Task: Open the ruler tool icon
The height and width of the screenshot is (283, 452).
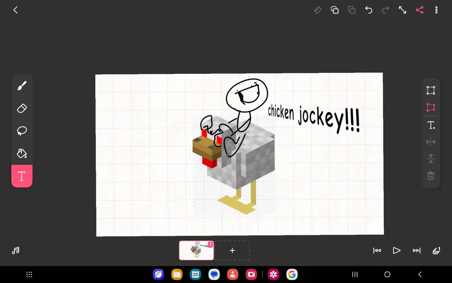Action: [318, 10]
